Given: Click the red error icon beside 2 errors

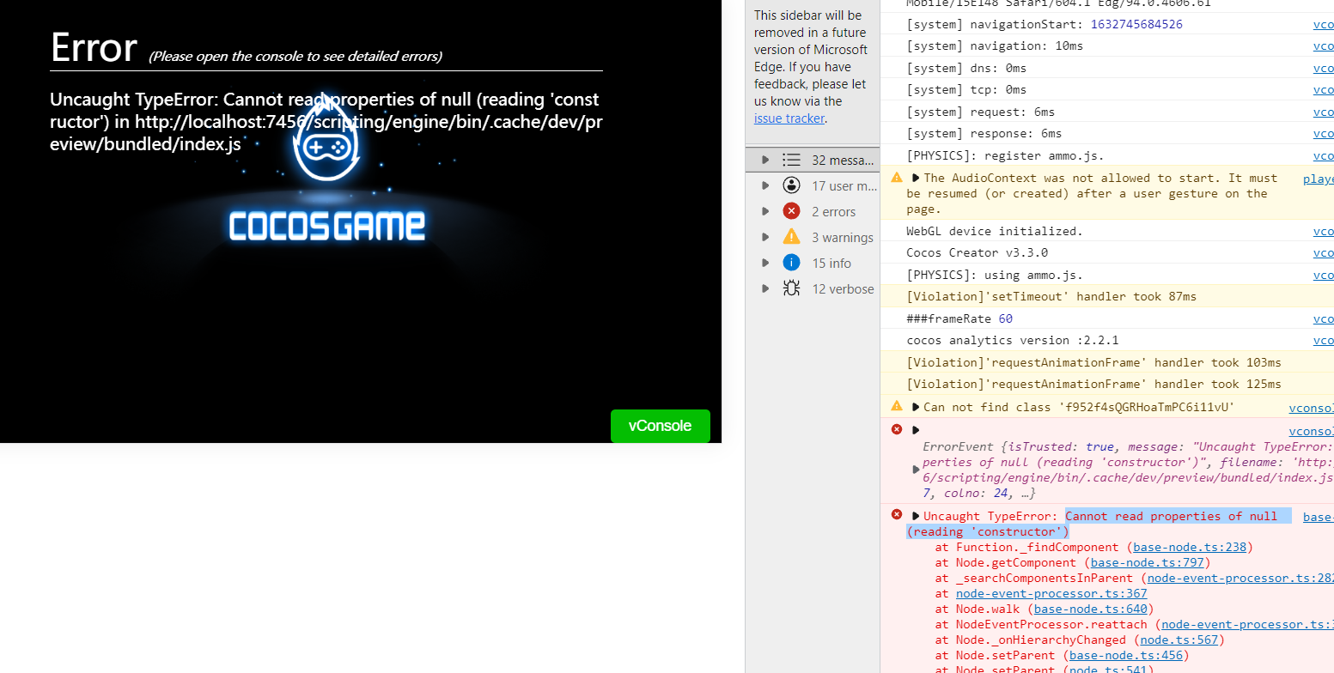Looking at the screenshot, I should [x=791, y=211].
